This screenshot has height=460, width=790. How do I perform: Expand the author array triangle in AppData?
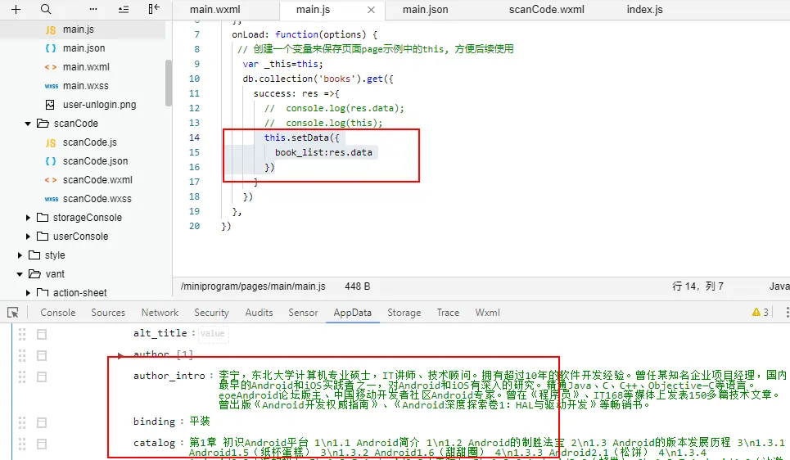click(x=120, y=356)
